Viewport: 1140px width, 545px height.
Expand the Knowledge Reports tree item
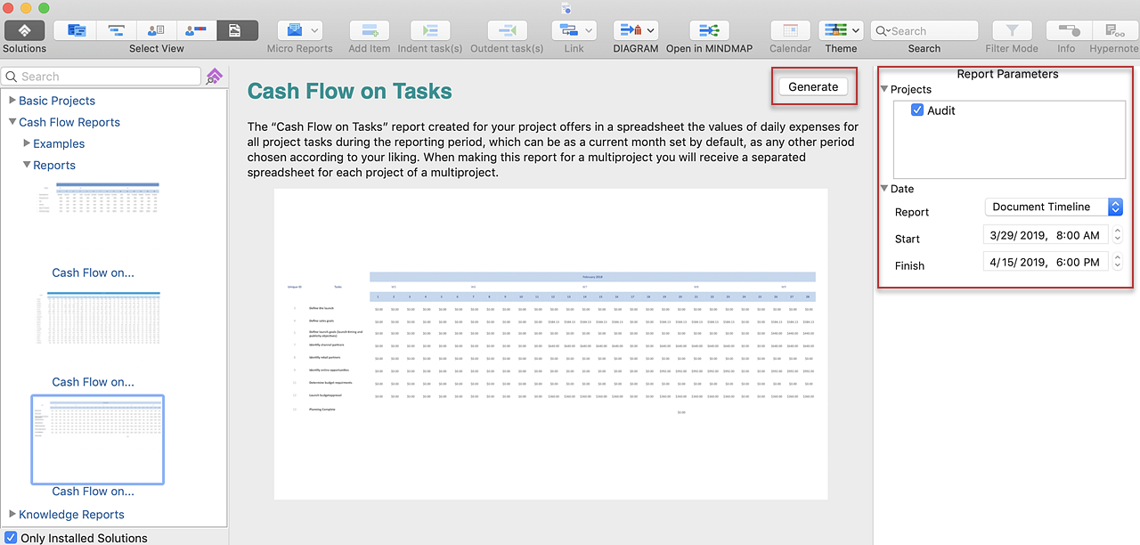pyautogui.click(x=12, y=514)
